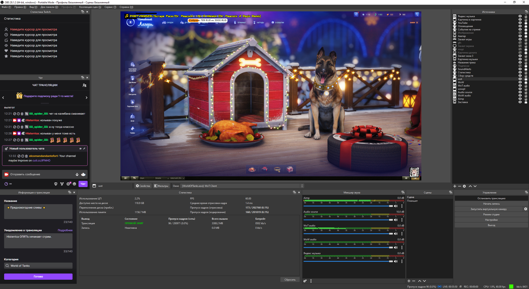Image resolution: width=529 pixels, height=289 pixels.
Task: Add a new scene in Scenes panel
Action: [x=409, y=281]
